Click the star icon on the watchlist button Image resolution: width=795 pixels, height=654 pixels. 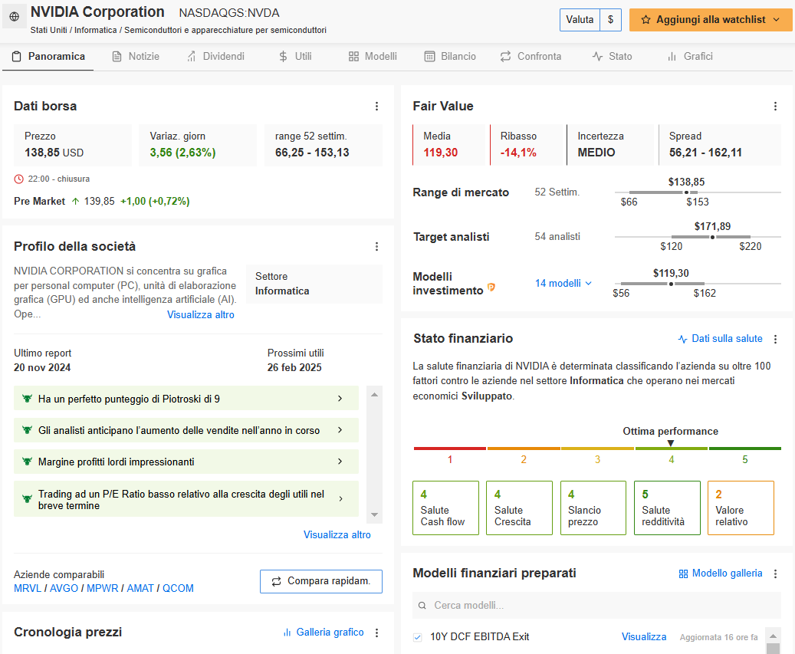coord(646,20)
